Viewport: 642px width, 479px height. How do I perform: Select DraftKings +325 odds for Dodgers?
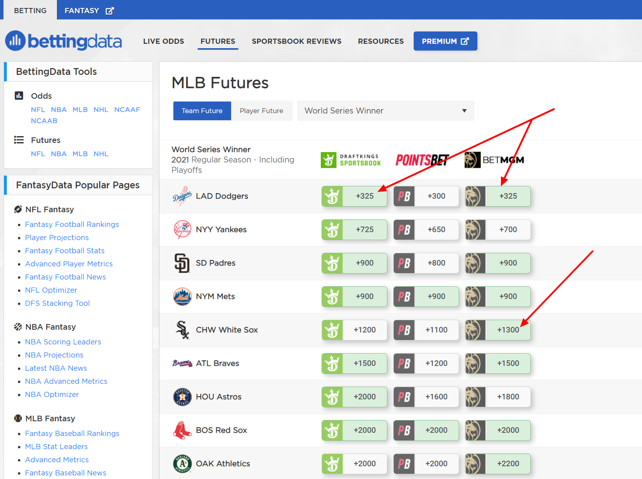[x=354, y=196]
